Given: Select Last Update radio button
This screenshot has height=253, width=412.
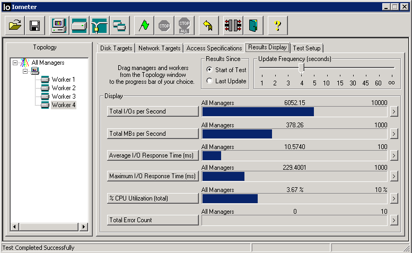Looking at the screenshot, I should pos(209,81).
